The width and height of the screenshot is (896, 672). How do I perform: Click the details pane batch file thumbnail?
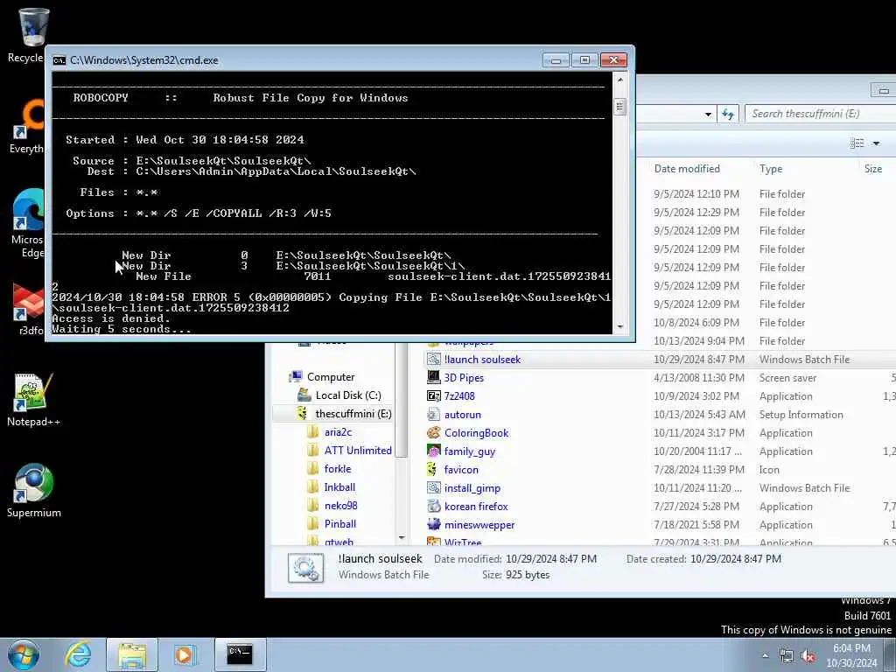pos(305,567)
